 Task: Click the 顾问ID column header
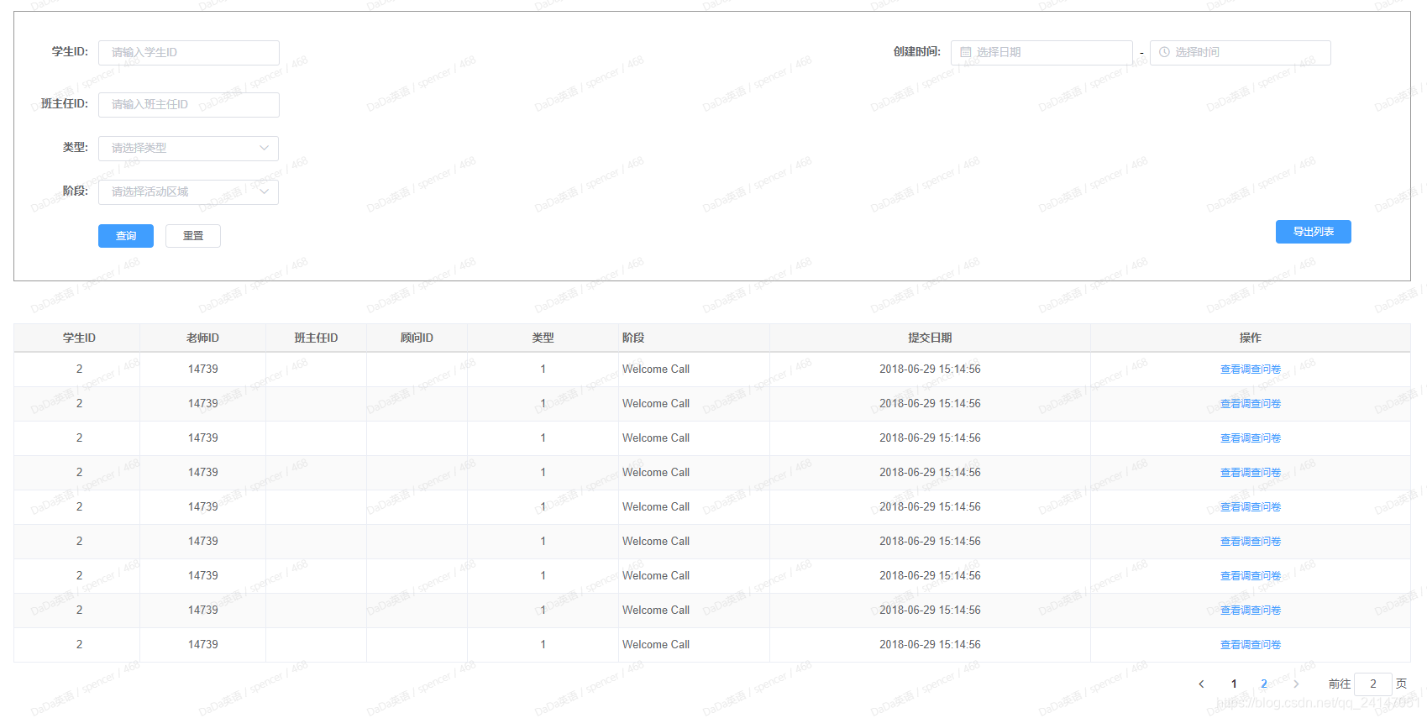tap(417, 338)
